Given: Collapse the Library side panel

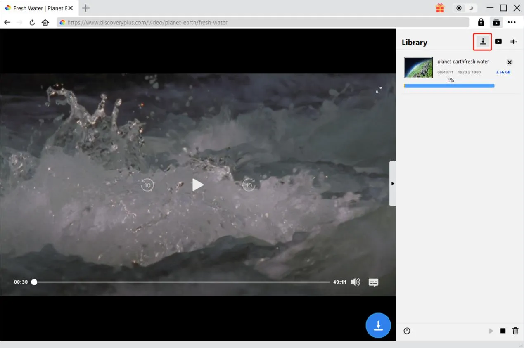Looking at the screenshot, I should 393,183.
